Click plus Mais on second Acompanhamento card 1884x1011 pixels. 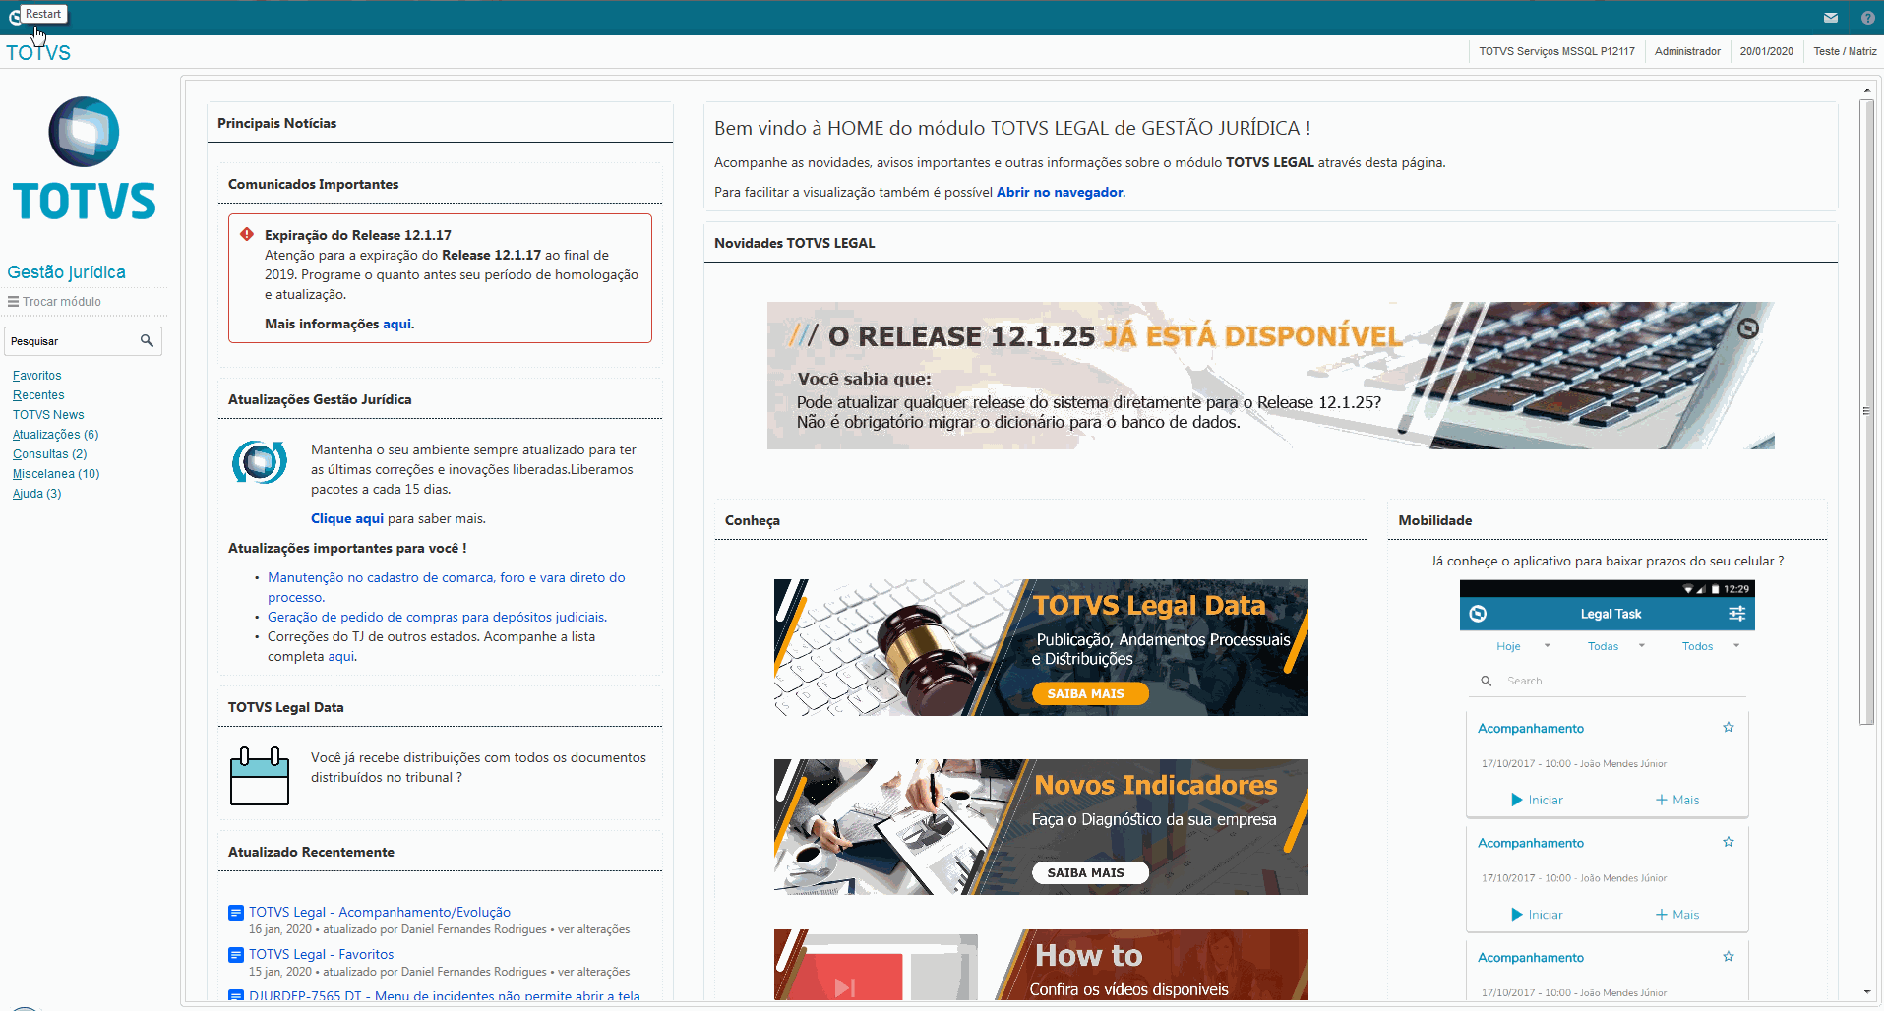pyautogui.click(x=1677, y=915)
